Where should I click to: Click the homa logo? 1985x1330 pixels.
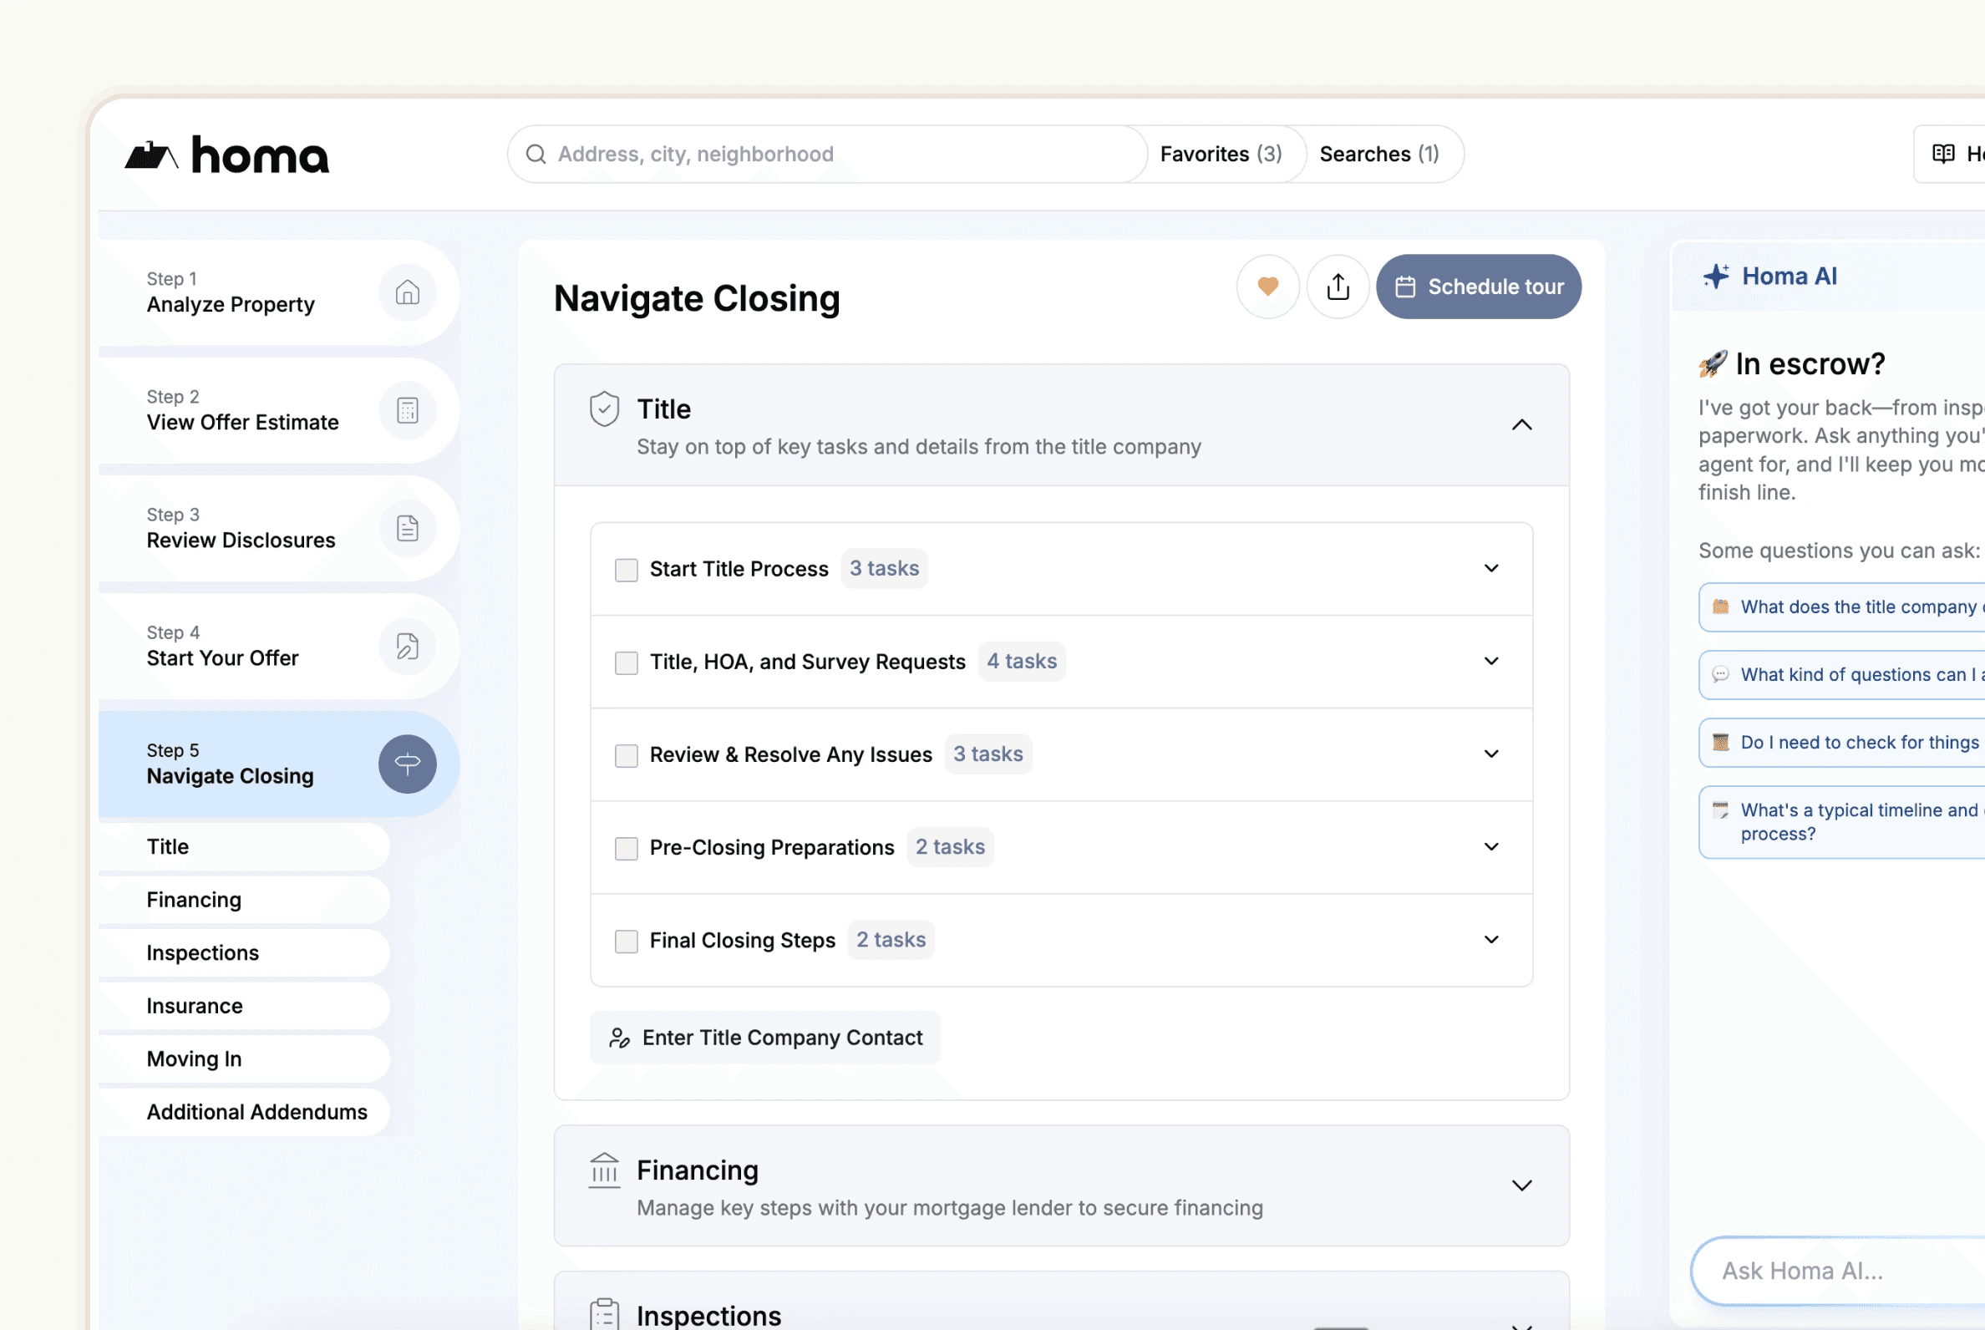pyautogui.click(x=227, y=155)
